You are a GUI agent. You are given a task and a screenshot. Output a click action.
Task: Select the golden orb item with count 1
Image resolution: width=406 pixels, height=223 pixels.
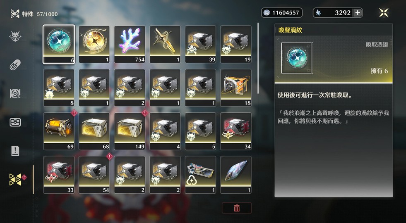[x=94, y=44]
